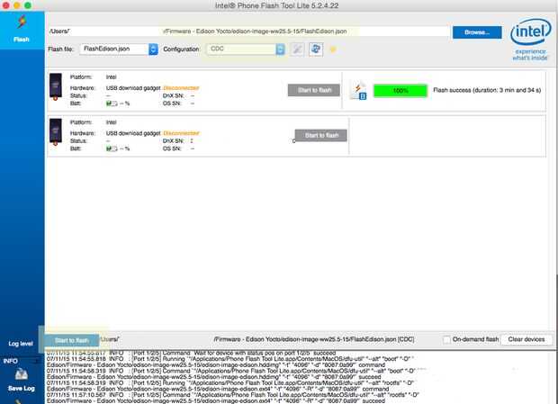The image size is (558, 404).
Task: Click the blue Start to flash button at bottom
Action: tap(71, 340)
